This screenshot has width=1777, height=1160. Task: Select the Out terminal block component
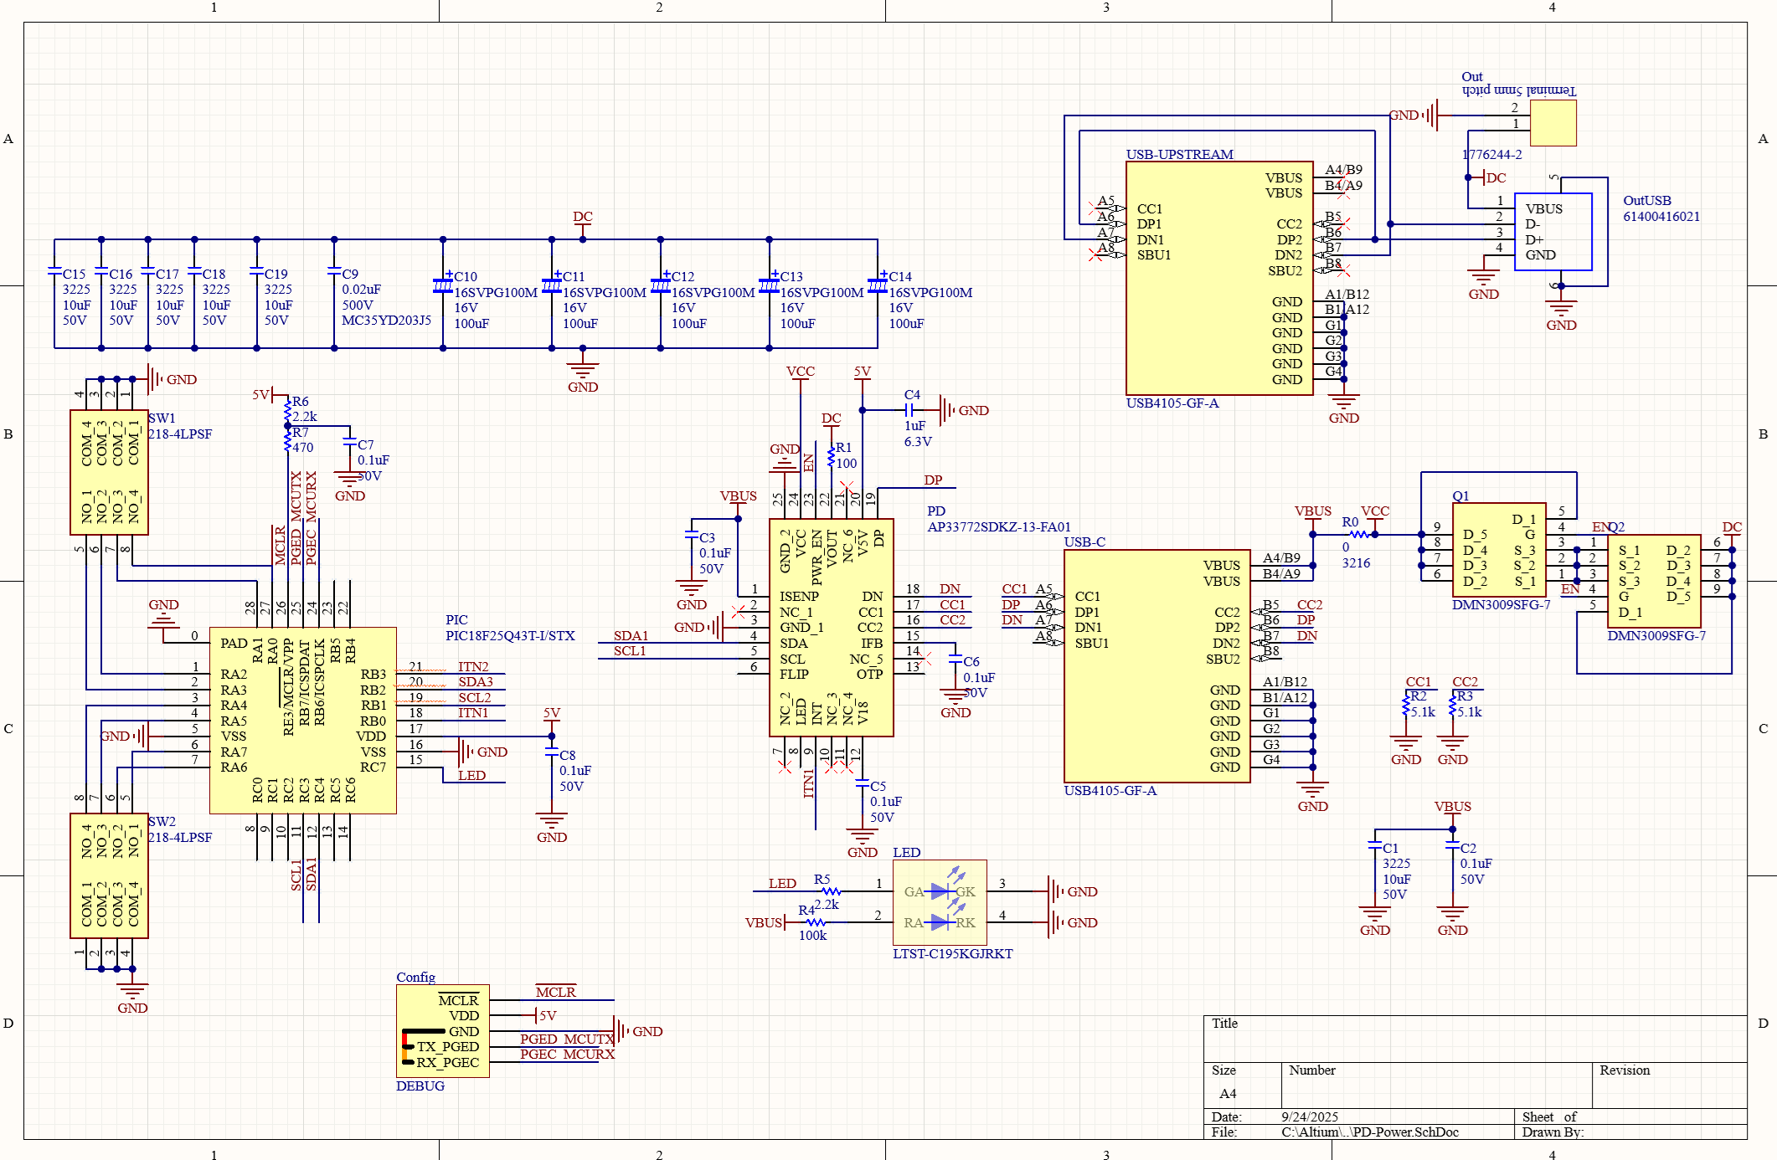(x=1553, y=123)
